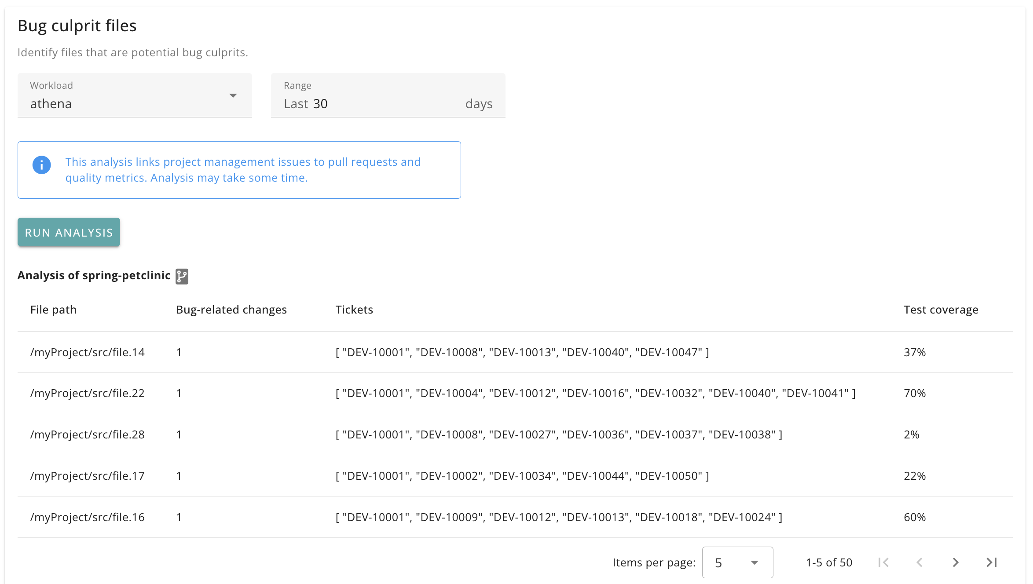
Task: Jump to last page of results
Action: (x=992, y=562)
